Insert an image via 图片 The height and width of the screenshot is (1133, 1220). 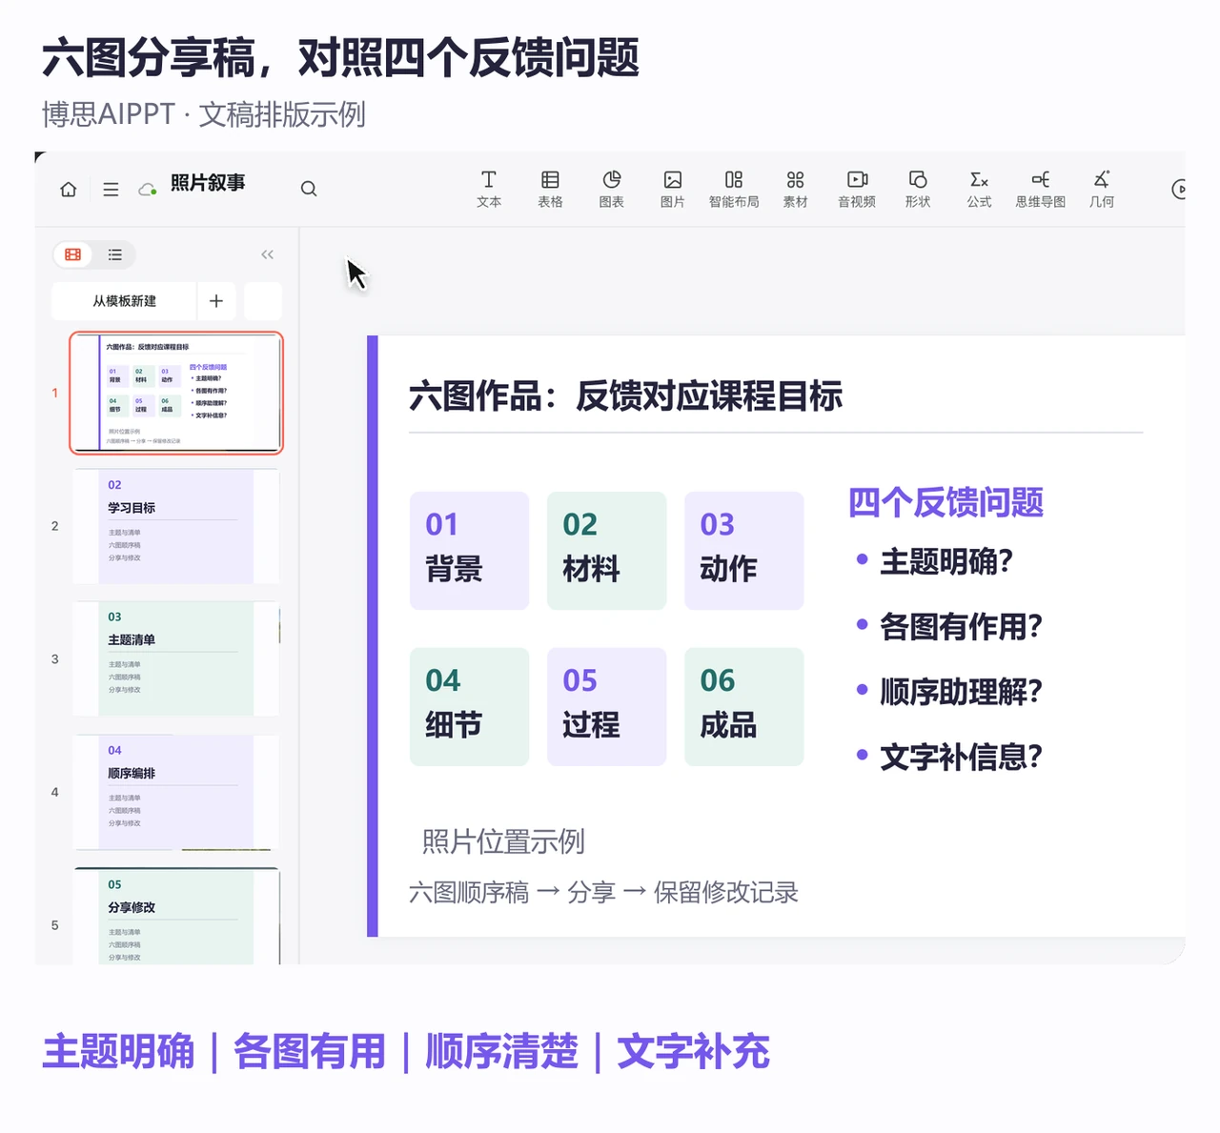pyautogui.click(x=673, y=189)
